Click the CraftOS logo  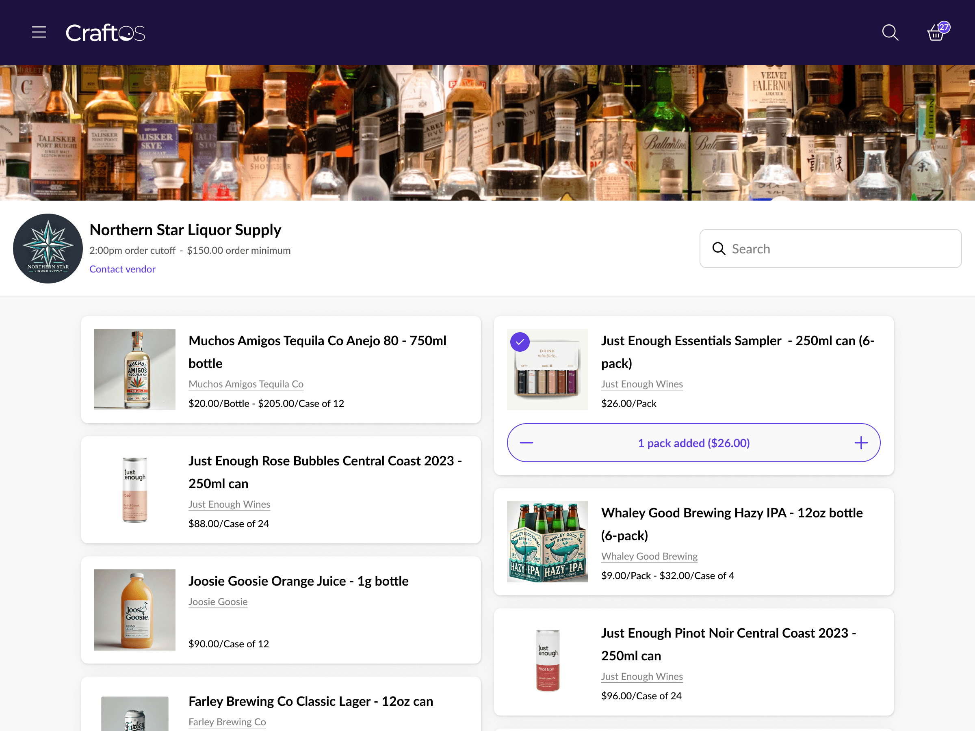click(105, 32)
